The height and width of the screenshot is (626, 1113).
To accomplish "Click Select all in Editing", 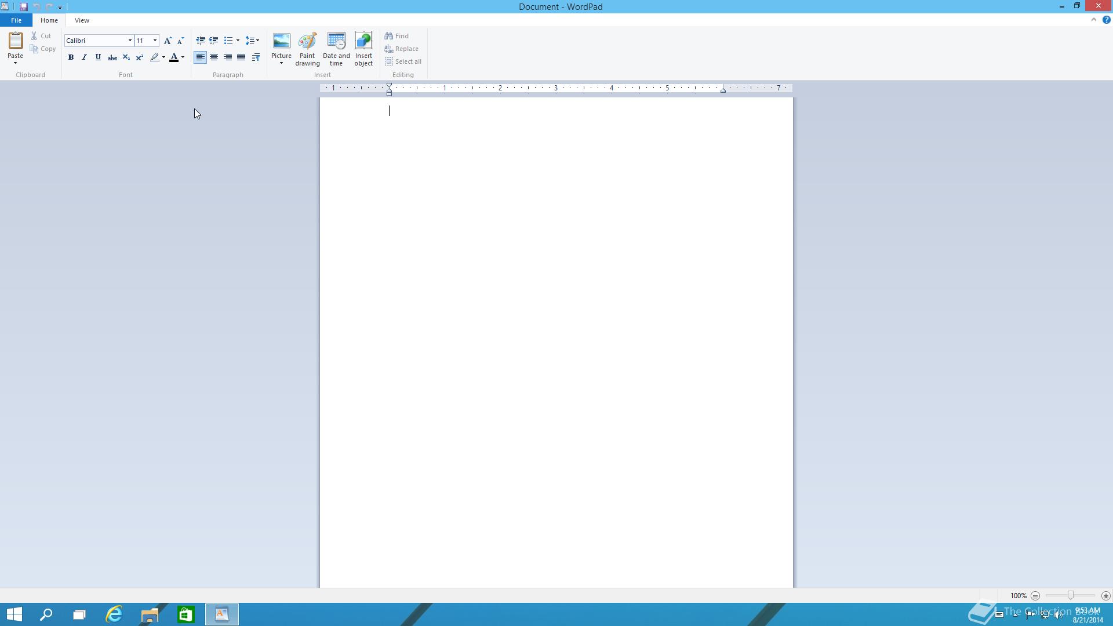I will (x=403, y=61).
